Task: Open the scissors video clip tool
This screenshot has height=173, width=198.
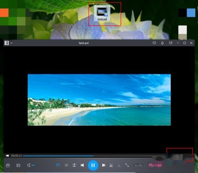Action: click(111, 165)
